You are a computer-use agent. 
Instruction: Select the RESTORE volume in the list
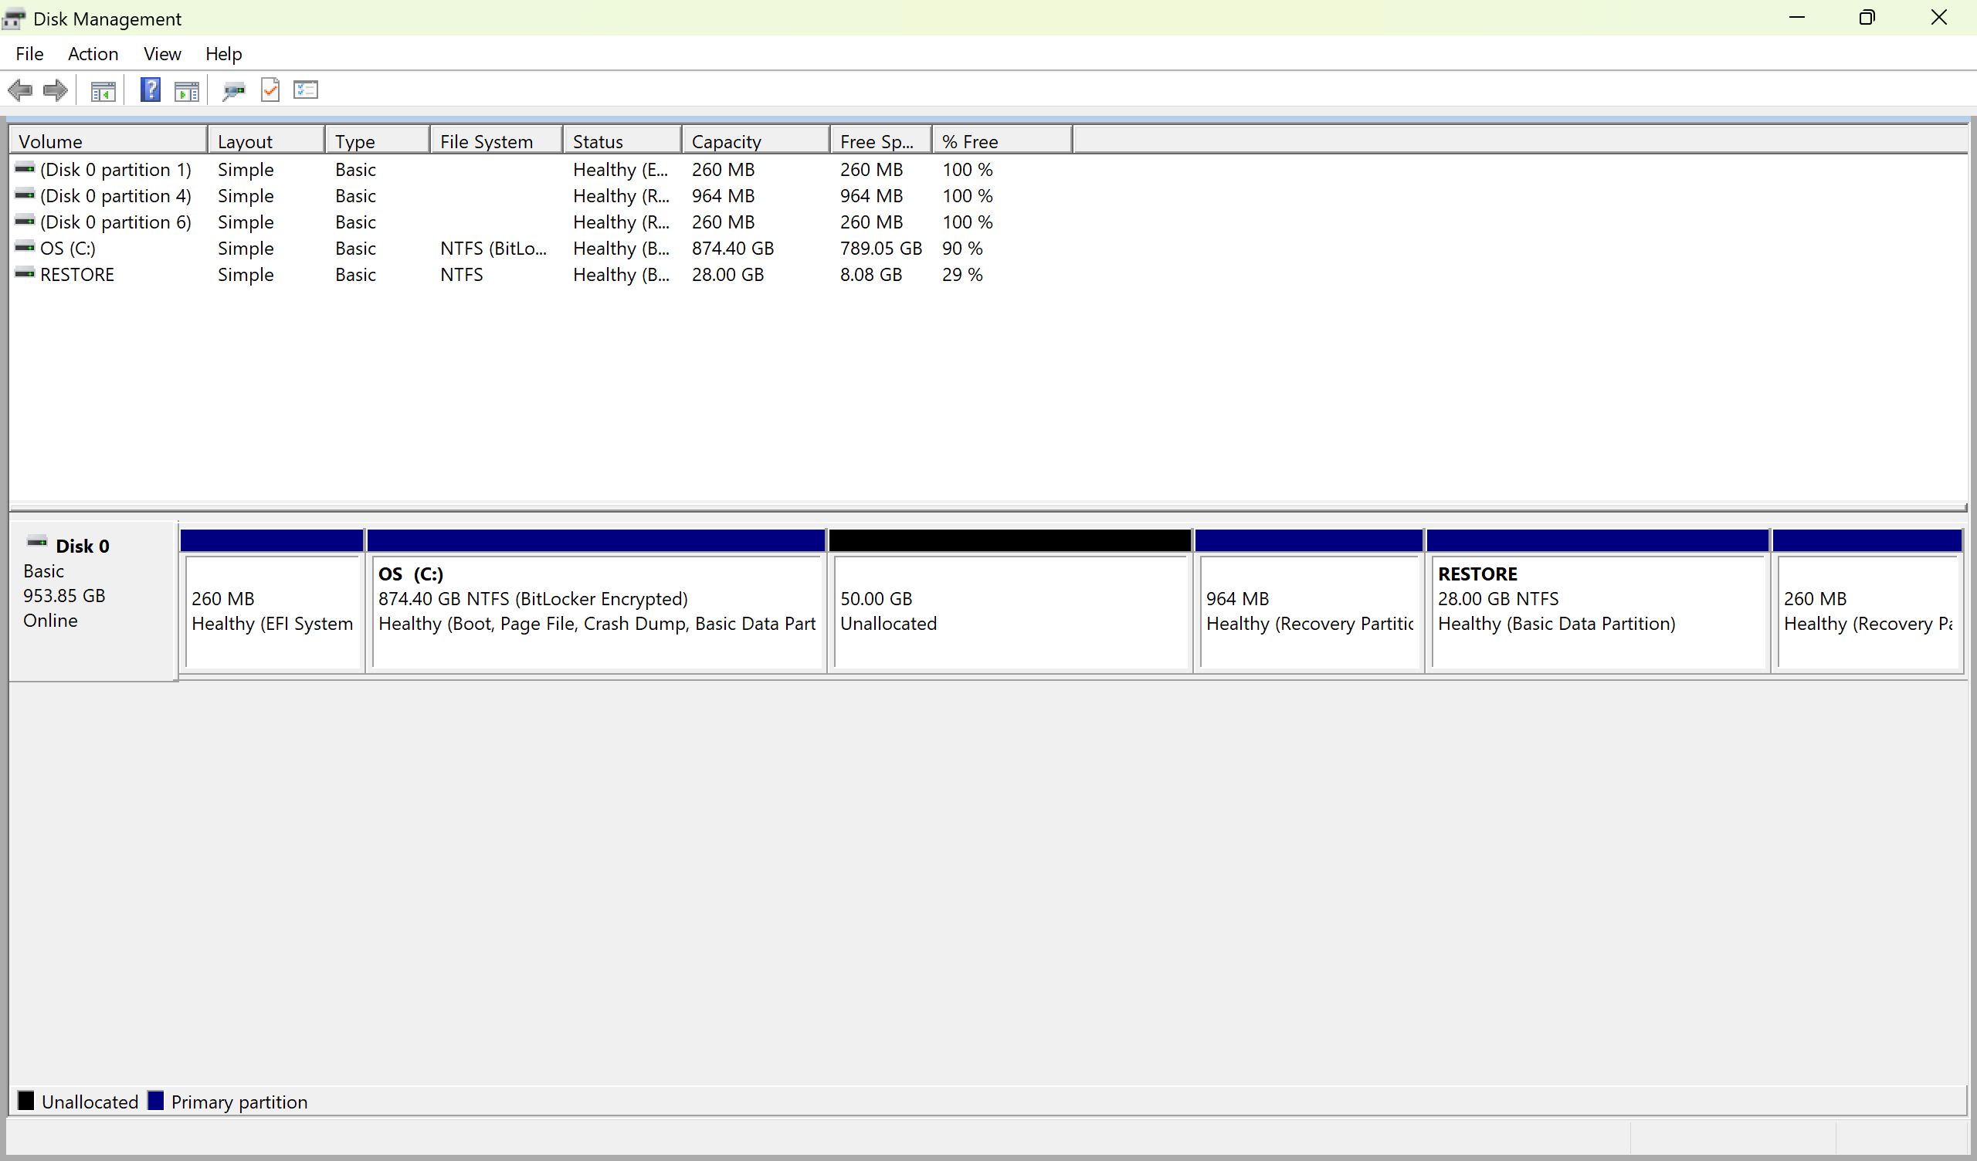pos(541,275)
